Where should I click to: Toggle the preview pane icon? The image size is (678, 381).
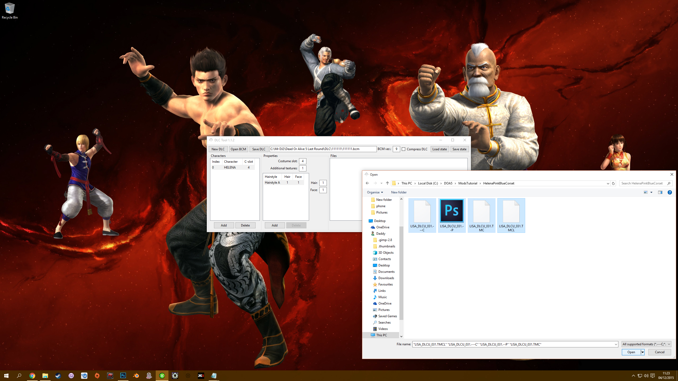tap(660, 192)
